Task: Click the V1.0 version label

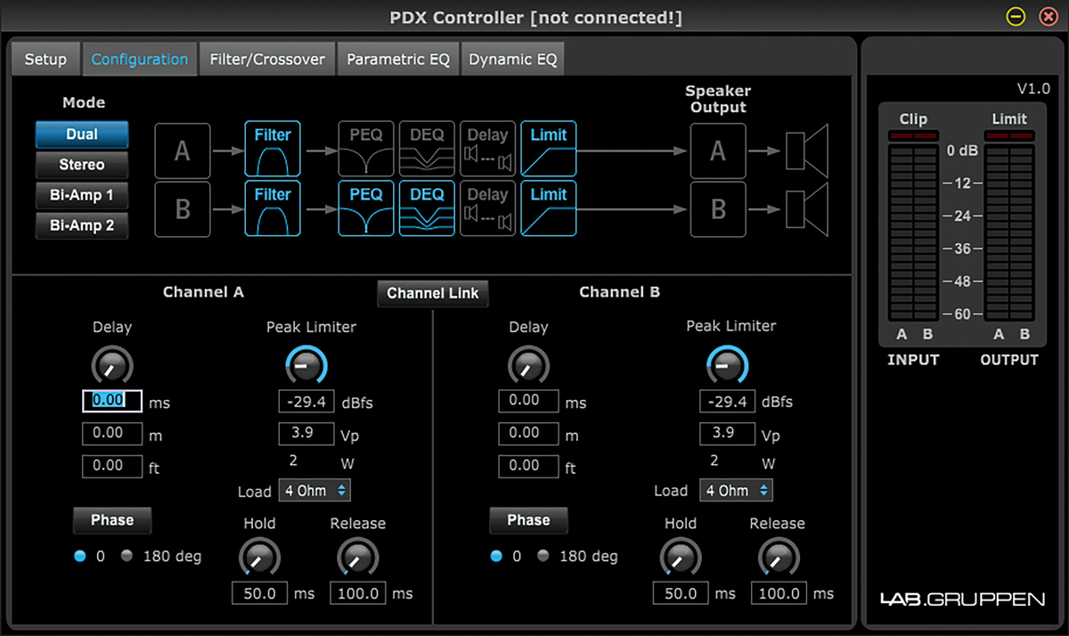Action: pos(1033,89)
